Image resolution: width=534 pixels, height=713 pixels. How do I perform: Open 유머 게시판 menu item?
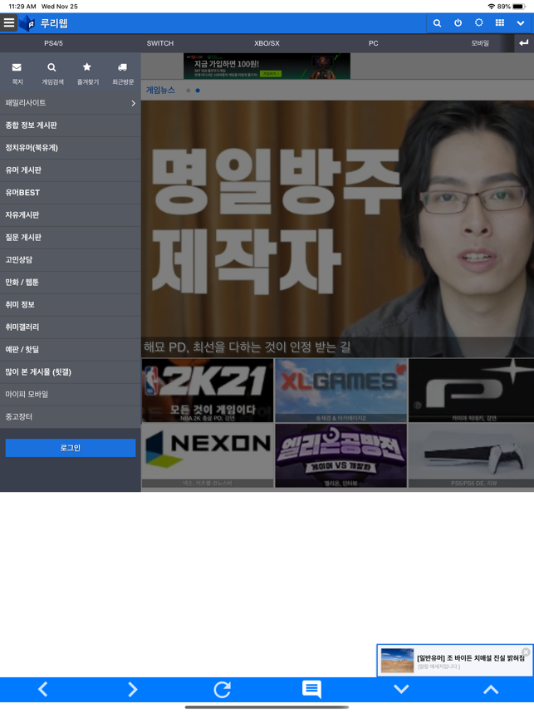[x=71, y=170]
